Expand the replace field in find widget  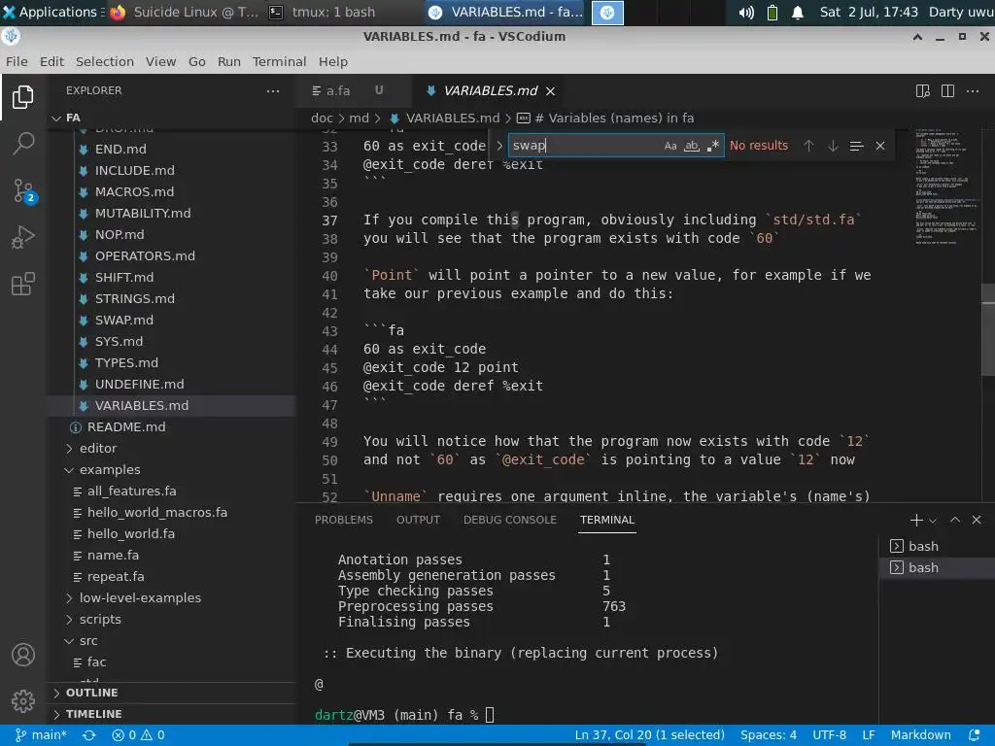[x=499, y=146]
